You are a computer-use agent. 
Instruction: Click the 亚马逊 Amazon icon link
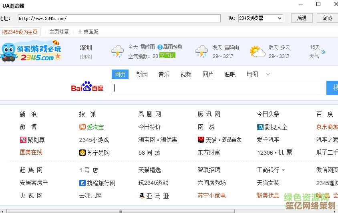click(x=154, y=196)
